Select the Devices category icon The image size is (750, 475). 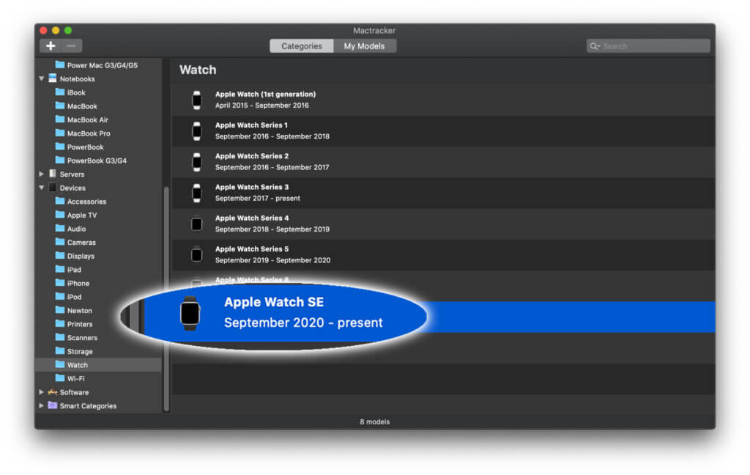[53, 187]
